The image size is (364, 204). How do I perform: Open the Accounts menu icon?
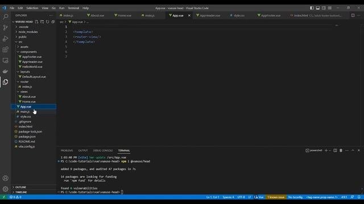[x=5, y=178]
